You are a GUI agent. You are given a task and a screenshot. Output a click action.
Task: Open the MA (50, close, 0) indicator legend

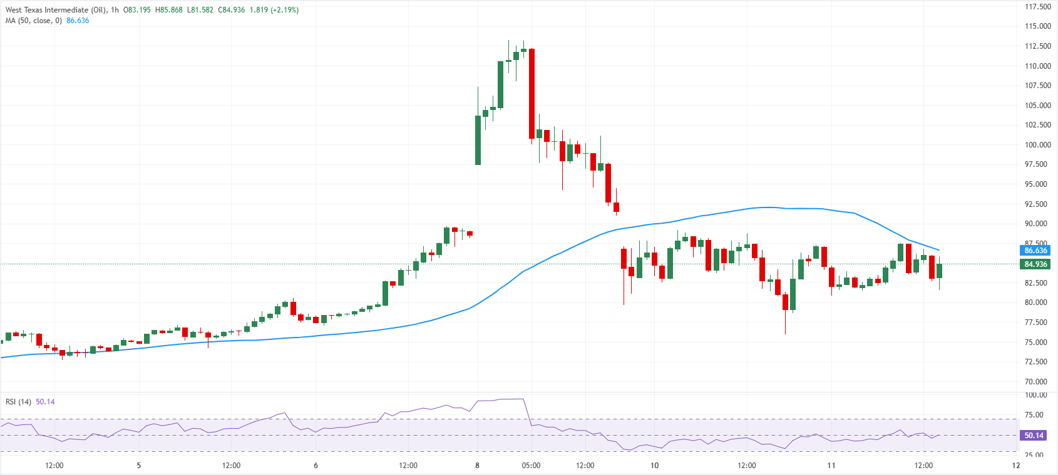pos(34,21)
